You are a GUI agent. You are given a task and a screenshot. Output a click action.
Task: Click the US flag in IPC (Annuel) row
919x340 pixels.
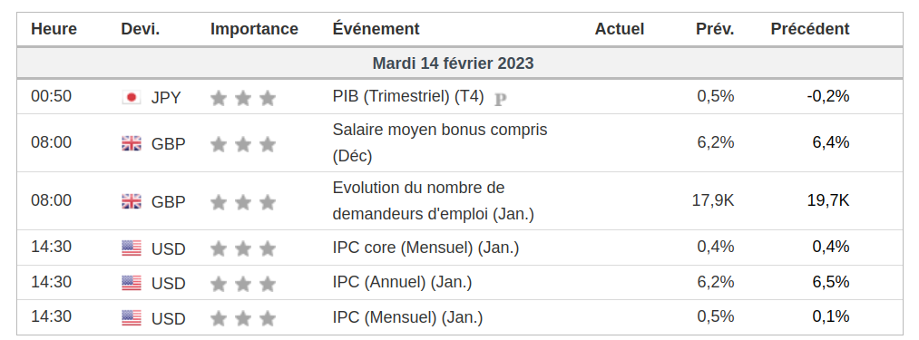coord(132,283)
